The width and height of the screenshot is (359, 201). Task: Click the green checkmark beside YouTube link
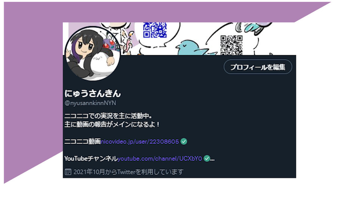pyautogui.click(x=207, y=159)
